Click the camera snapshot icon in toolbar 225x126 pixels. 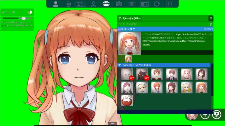[119, 4]
